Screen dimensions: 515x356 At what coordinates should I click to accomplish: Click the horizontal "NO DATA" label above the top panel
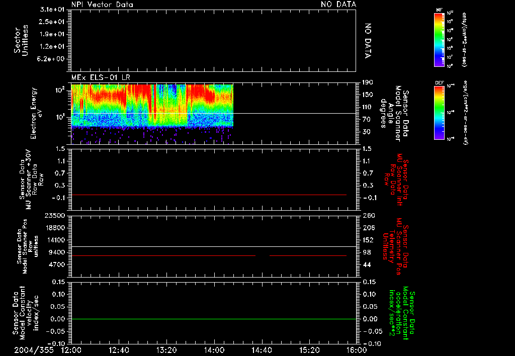(x=338, y=5)
